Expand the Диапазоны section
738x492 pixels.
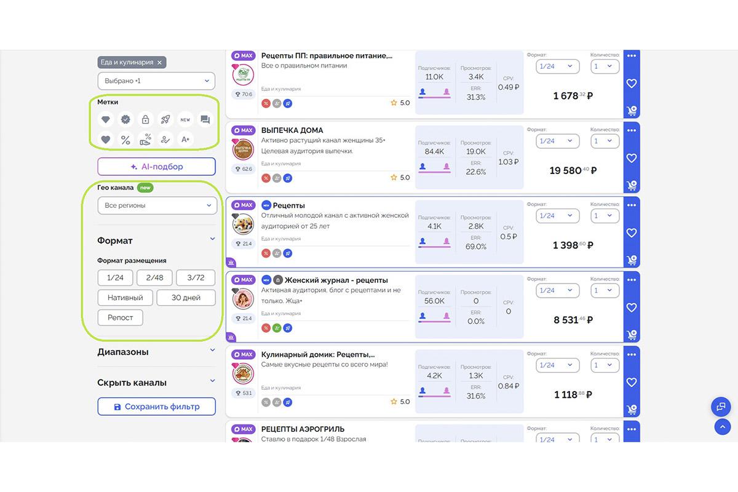(x=156, y=352)
